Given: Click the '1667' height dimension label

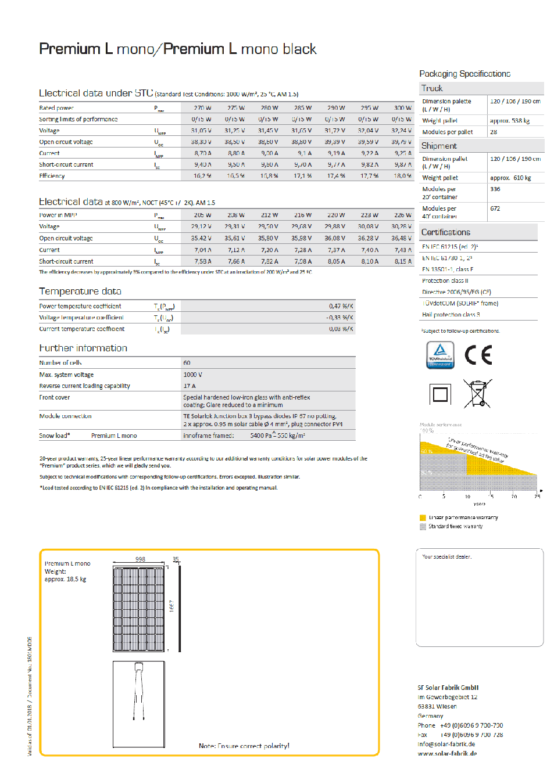Looking at the screenshot, I should pyautogui.click(x=171, y=606).
